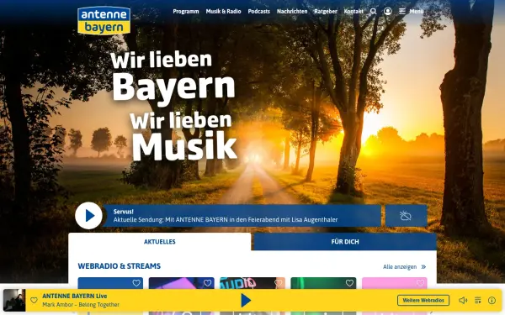Viewport: 505px width, 315px height.
Task: Select the WEBRADIO & STREAMS heading
Action: (120, 266)
